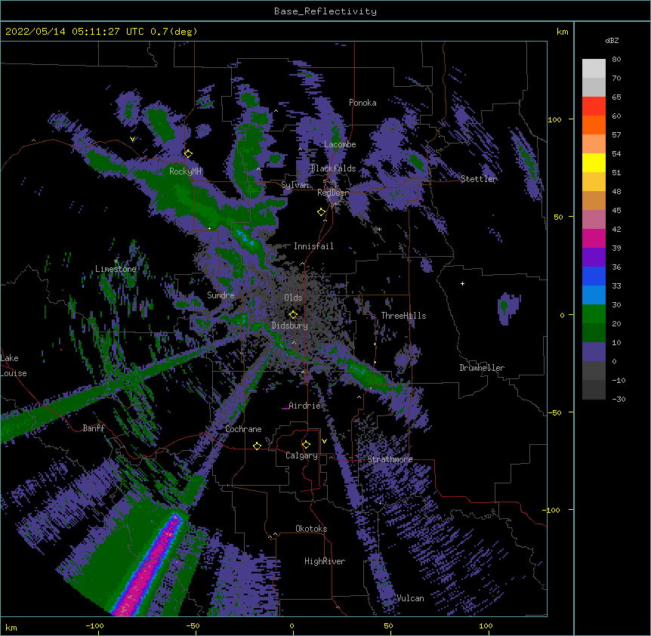
Task: Click the yellow diamond marker below RedDeer
Action: click(x=321, y=211)
